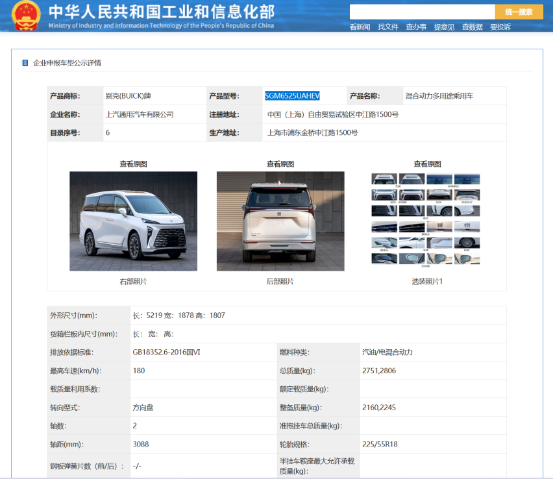The width and height of the screenshot is (553, 479).
Task: Open the 查办事 menu item
Action: pyautogui.click(x=416, y=27)
